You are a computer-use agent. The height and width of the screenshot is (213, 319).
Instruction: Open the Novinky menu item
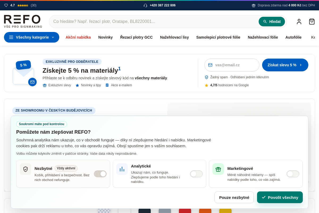coord(106,37)
